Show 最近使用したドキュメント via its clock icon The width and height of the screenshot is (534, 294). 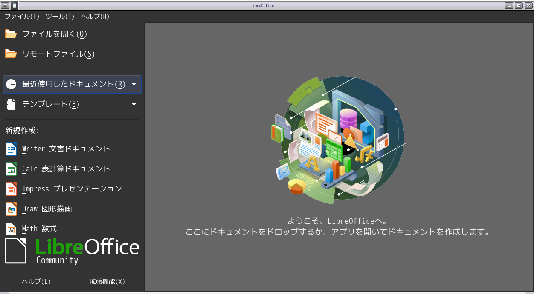point(11,84)
